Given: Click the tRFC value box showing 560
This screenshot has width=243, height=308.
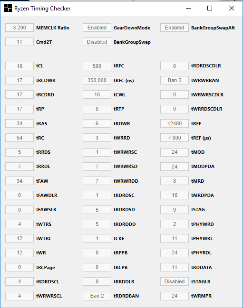Looking at the screenshot, I should [x=97, y=66].
